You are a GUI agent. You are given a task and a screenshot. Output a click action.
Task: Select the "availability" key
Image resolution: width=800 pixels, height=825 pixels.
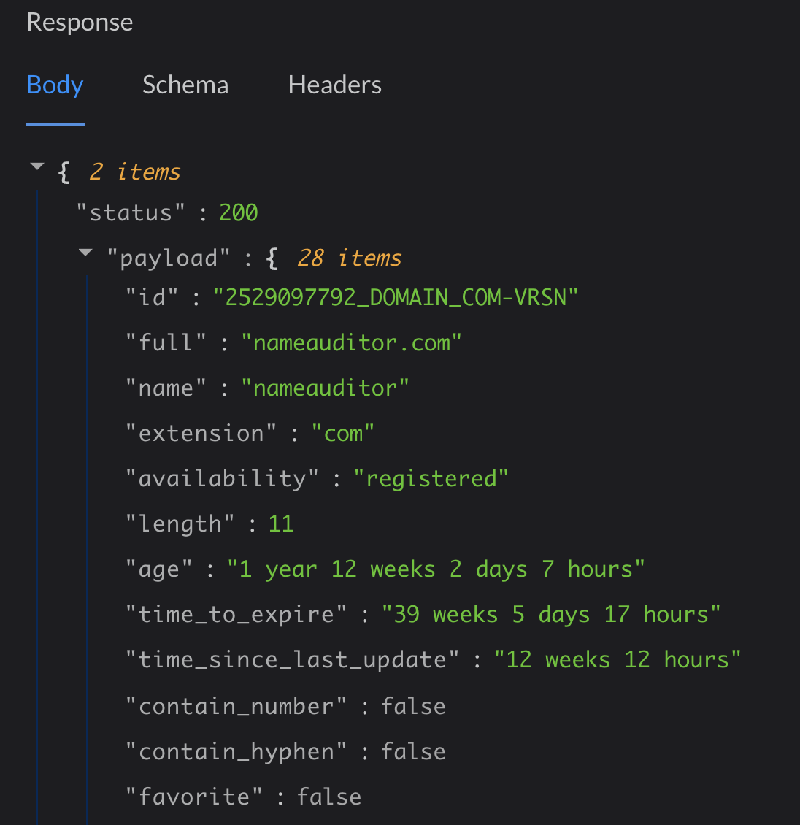(222, 479)
